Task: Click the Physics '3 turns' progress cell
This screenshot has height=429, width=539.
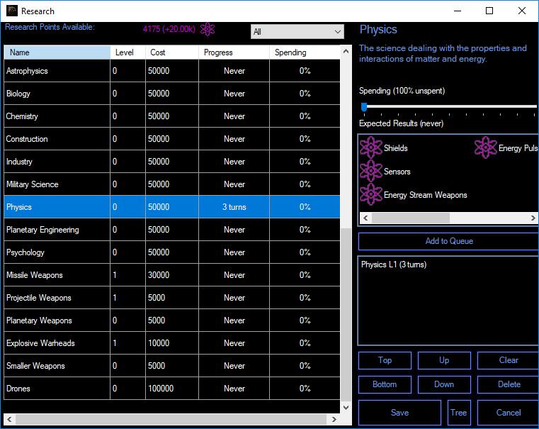Action: pyautogui.click(x=234, y=207)
